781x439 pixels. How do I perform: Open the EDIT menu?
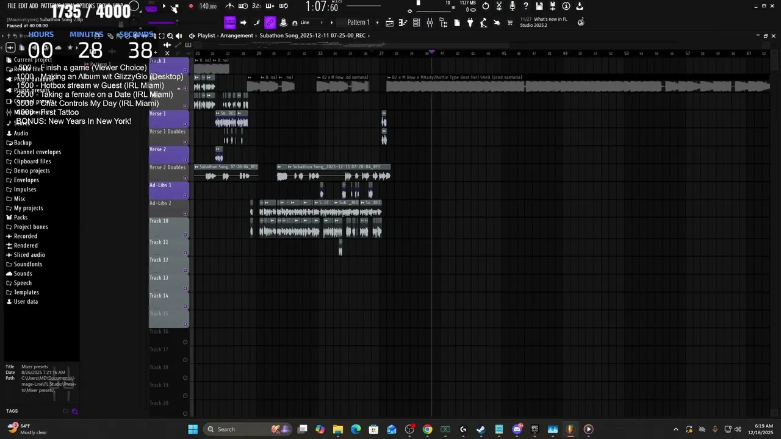coord(23,5)
